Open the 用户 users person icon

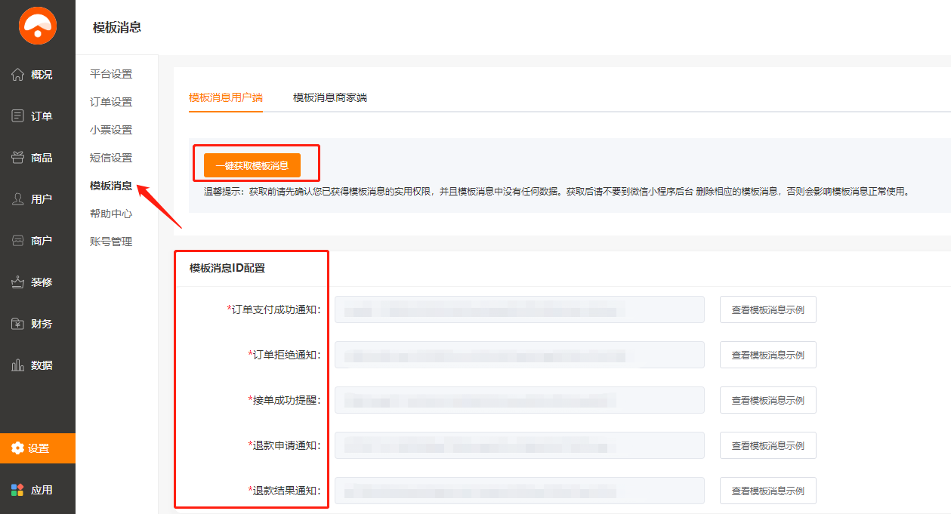pos(18,199)
